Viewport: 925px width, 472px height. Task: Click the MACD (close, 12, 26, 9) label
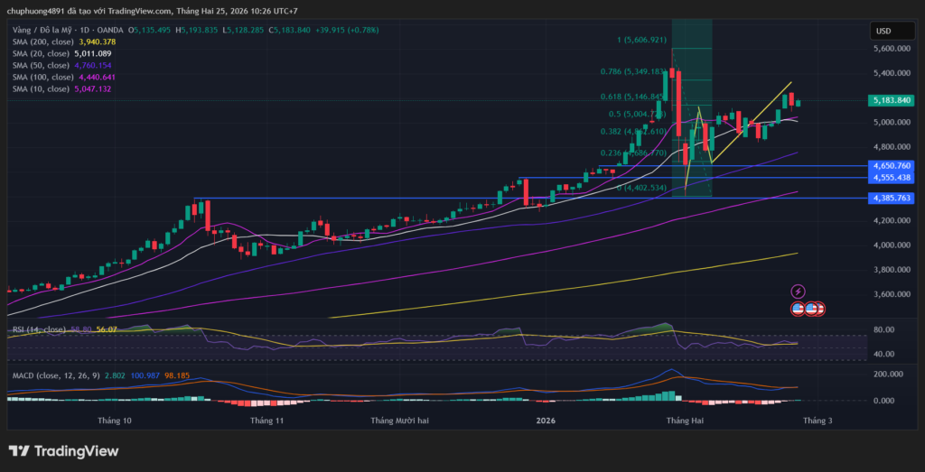point(54,373)
